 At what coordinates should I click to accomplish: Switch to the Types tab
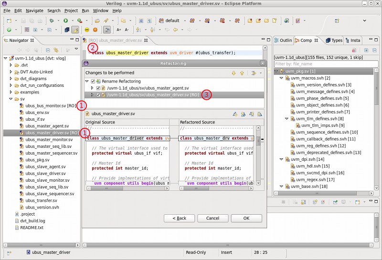coord(334,41)
